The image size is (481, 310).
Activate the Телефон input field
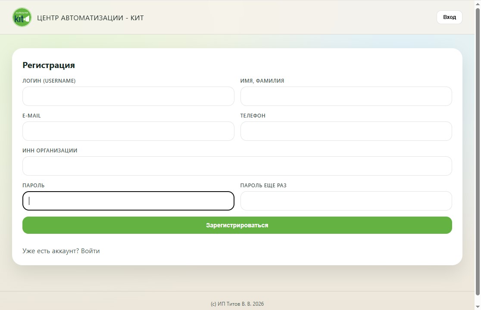[346, 131]
